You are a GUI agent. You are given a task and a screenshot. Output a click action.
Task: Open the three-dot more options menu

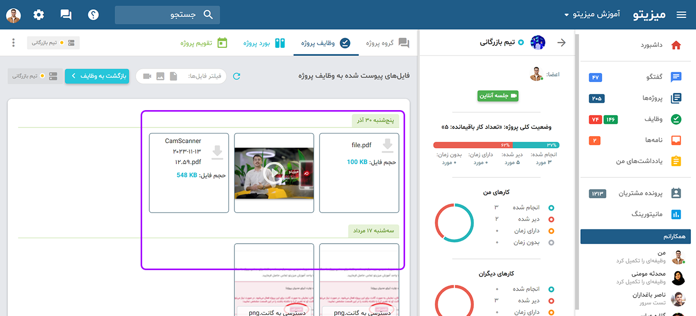click(14, 43)
